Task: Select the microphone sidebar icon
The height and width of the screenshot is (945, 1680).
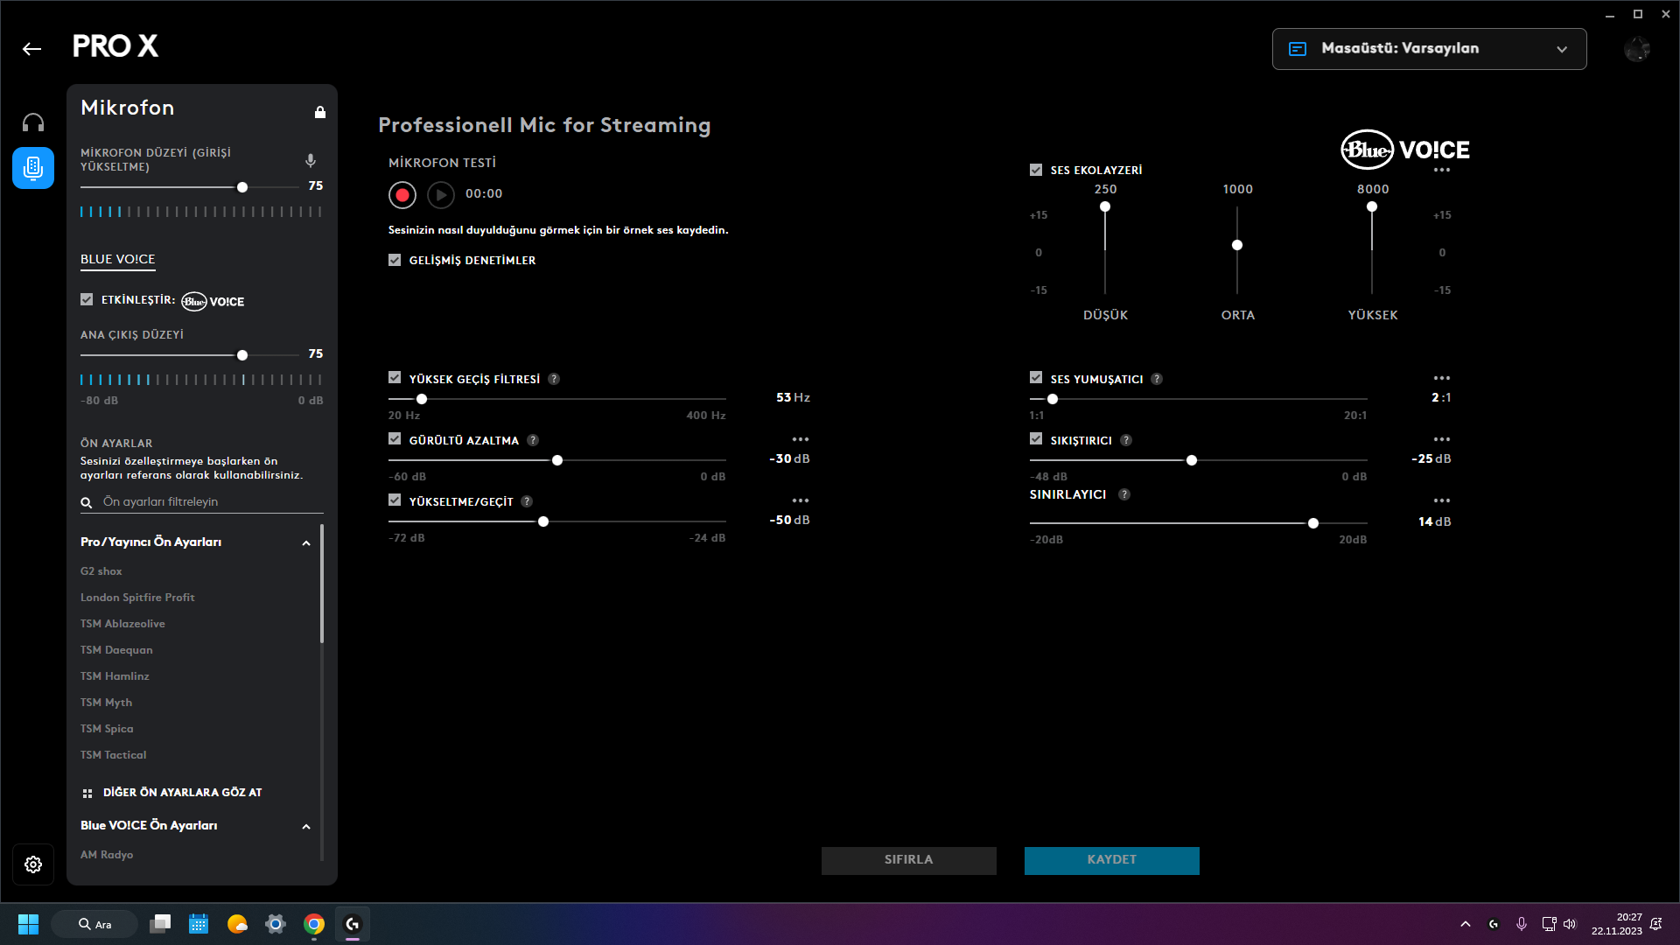Action: tap(33, 168)
